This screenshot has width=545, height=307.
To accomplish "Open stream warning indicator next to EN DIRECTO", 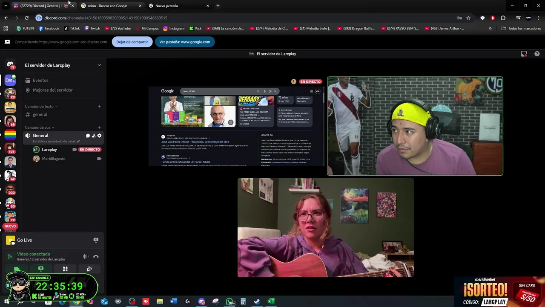I will coord(293,81).
